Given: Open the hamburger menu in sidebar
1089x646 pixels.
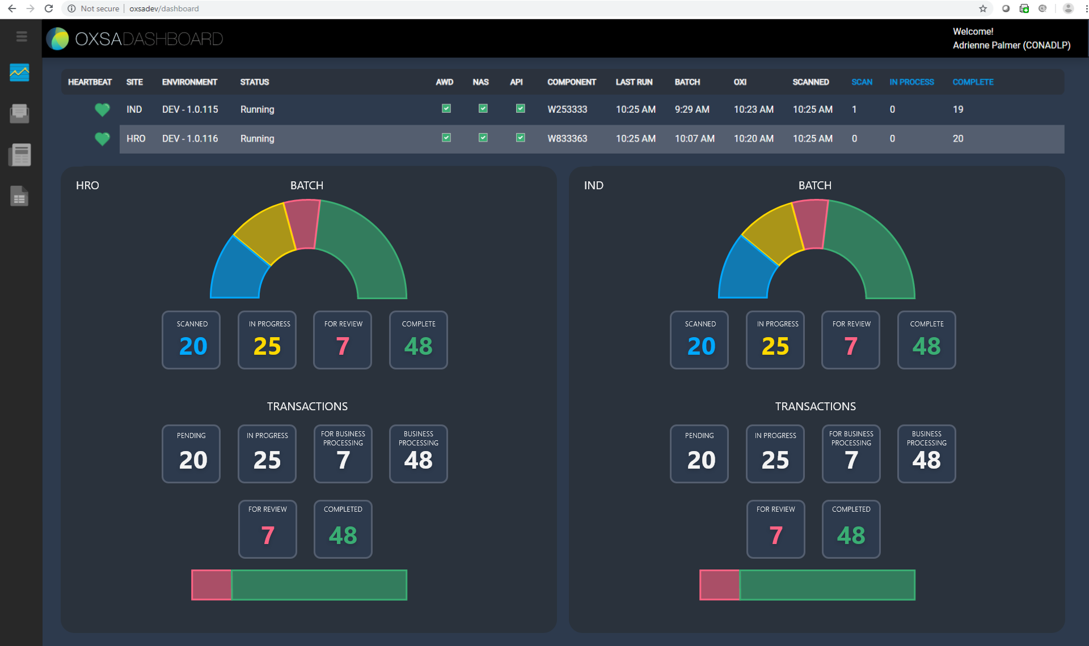Looking at the screenshot, I should pos(22,37).
